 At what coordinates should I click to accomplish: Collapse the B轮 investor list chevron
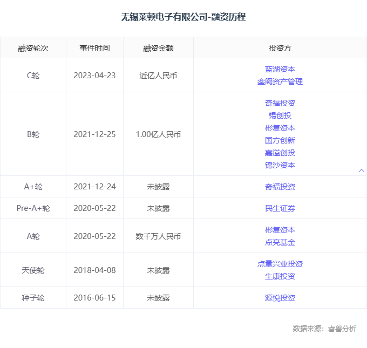[x=362, y=170]
